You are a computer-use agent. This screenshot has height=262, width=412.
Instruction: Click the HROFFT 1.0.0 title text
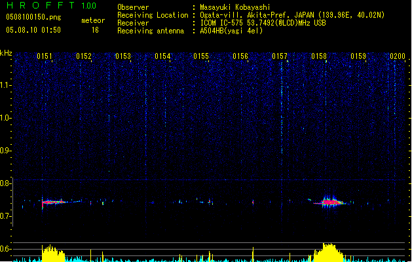(x=52, y=5)
